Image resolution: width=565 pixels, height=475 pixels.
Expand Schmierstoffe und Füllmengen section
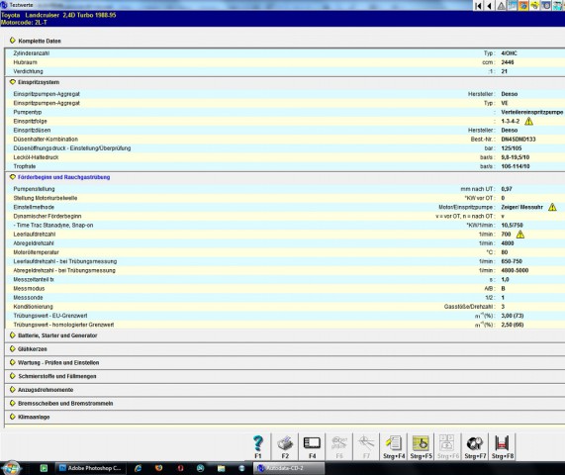click(13, 376)
